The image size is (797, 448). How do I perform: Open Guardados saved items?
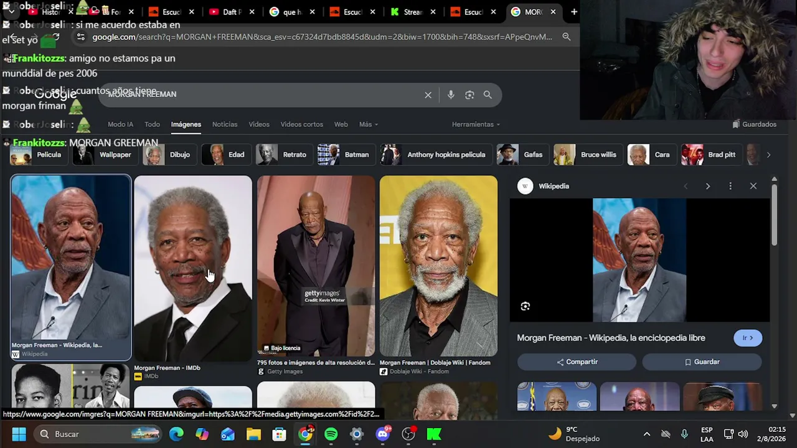pos(754,124)
